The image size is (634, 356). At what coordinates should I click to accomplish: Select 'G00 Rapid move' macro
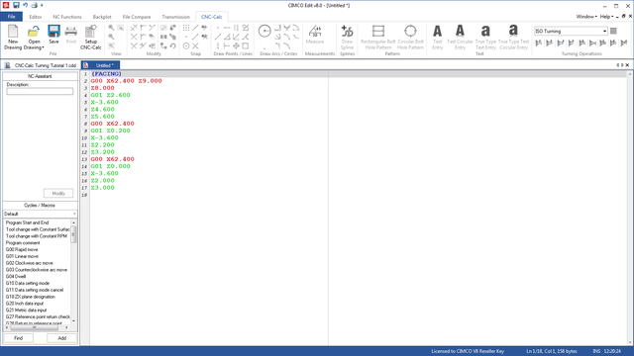tap(22, 250)
